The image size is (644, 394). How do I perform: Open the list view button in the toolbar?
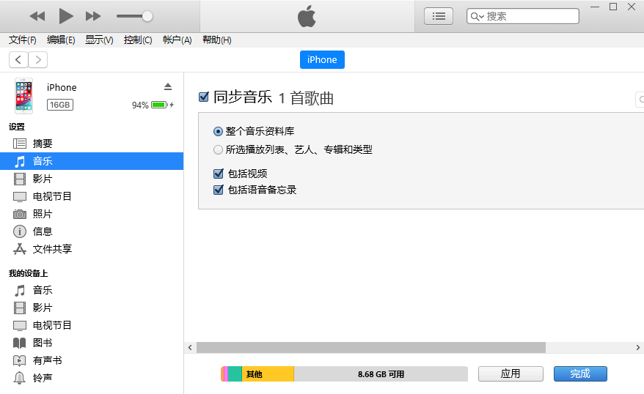[x=438, y=16]
